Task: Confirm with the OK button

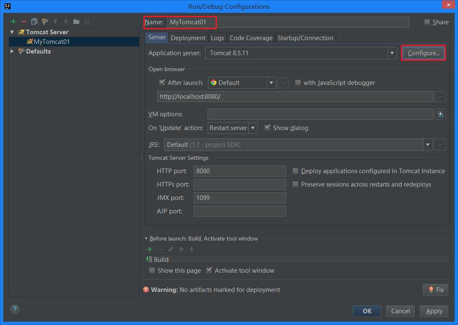Action: 367,311
